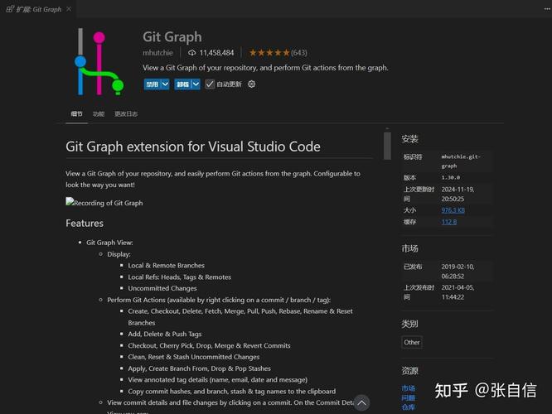Click the Git Graph extension title
Viewport: 552px width, 414px height.
tap(172, 36)
